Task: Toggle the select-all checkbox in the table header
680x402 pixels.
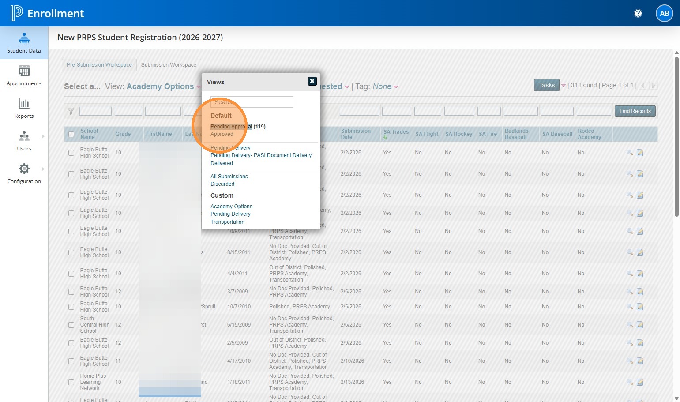Action: pos(71,134)
